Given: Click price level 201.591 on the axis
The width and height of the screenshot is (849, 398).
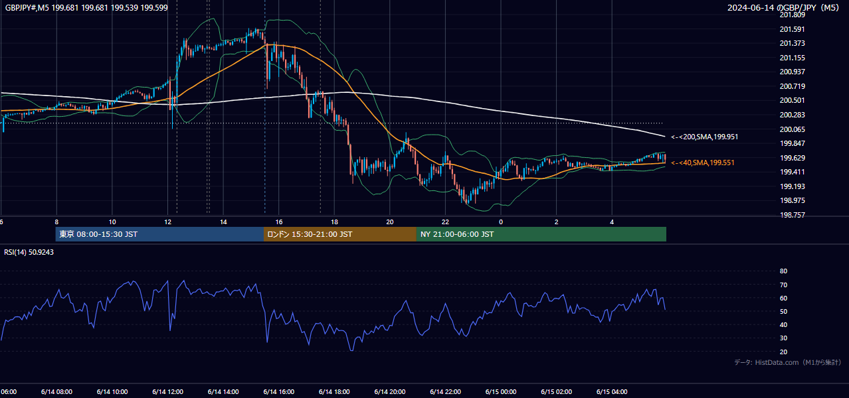Looking at the screenshot, I should (x=792, y=29).
